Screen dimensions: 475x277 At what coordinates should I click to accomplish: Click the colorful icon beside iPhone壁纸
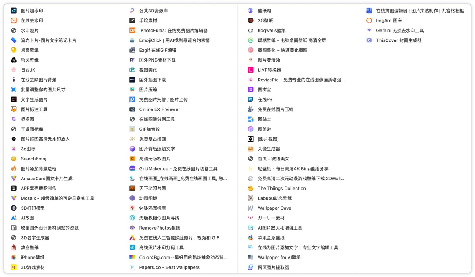14,257
